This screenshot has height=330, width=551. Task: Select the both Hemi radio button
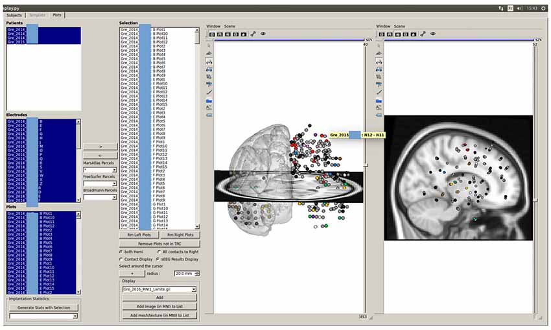121,252
